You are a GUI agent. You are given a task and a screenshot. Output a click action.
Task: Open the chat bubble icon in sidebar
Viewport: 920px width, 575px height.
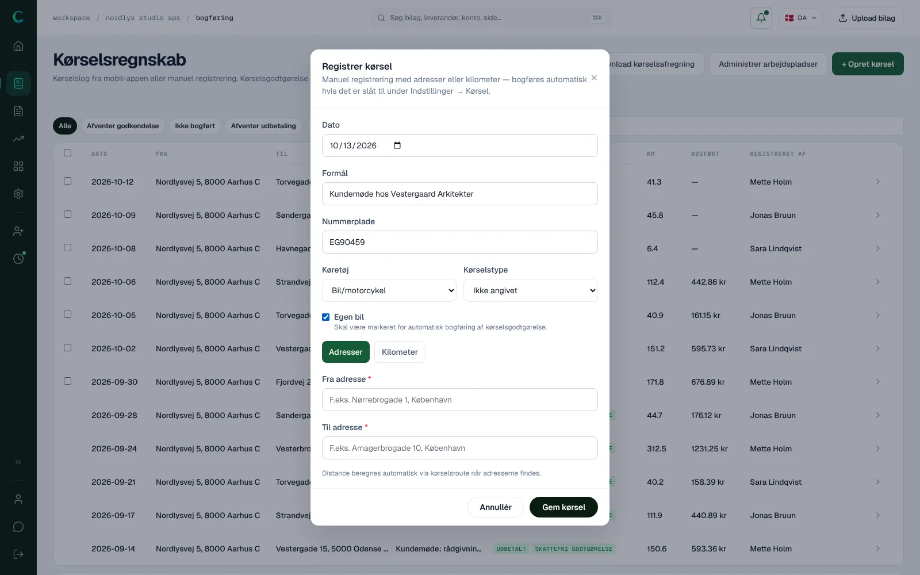tap(18, 527)
